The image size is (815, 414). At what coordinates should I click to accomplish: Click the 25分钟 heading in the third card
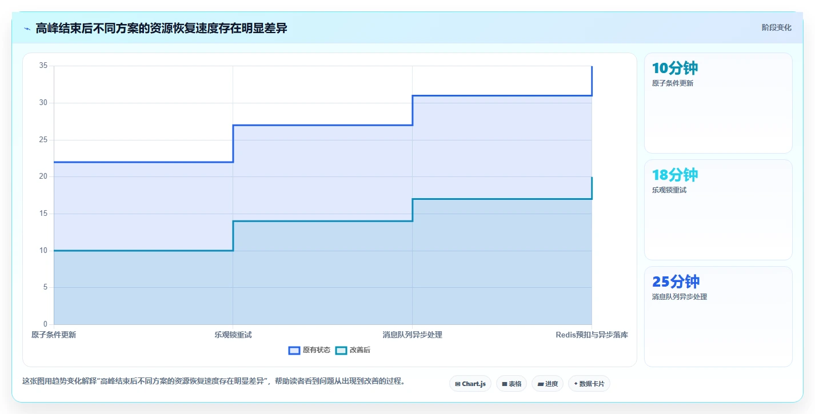click(x=676, y=282)
